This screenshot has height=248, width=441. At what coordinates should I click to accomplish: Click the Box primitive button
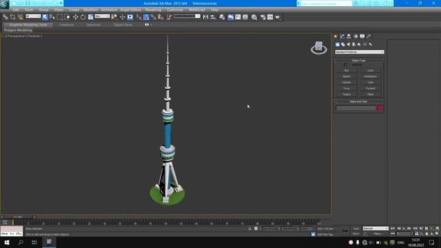(347, 70)
